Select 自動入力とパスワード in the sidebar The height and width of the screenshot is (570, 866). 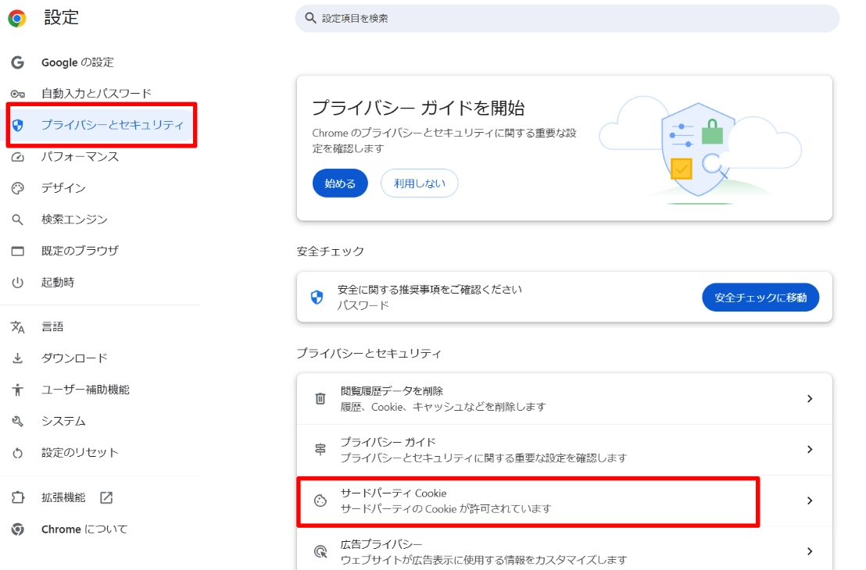coord(96,94)
